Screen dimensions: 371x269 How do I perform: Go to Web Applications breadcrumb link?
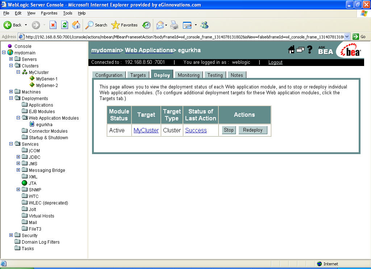coord(149,50)
